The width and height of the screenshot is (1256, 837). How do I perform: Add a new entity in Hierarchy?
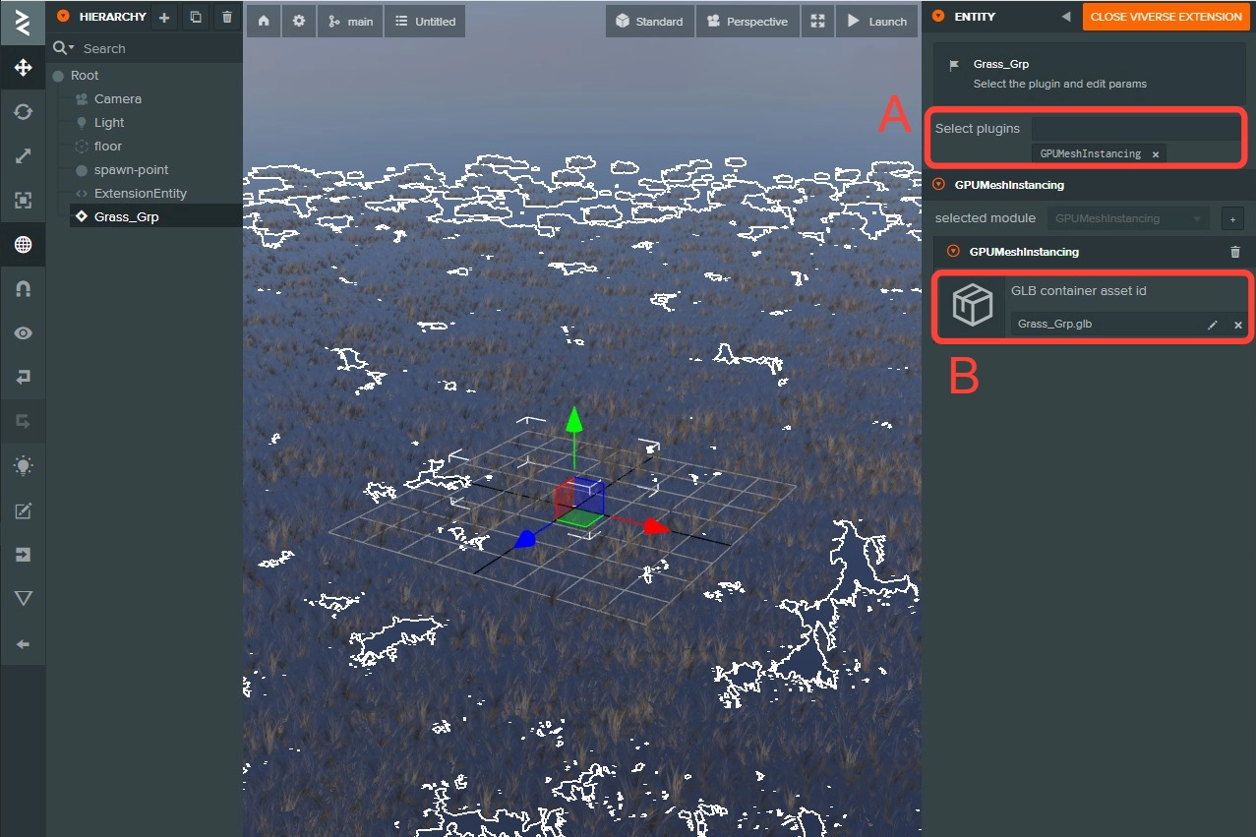[164, 17]
